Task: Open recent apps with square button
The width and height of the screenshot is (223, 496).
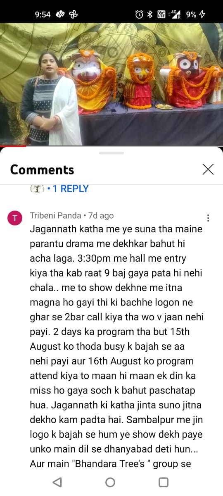Action: (x=164, y=482)
